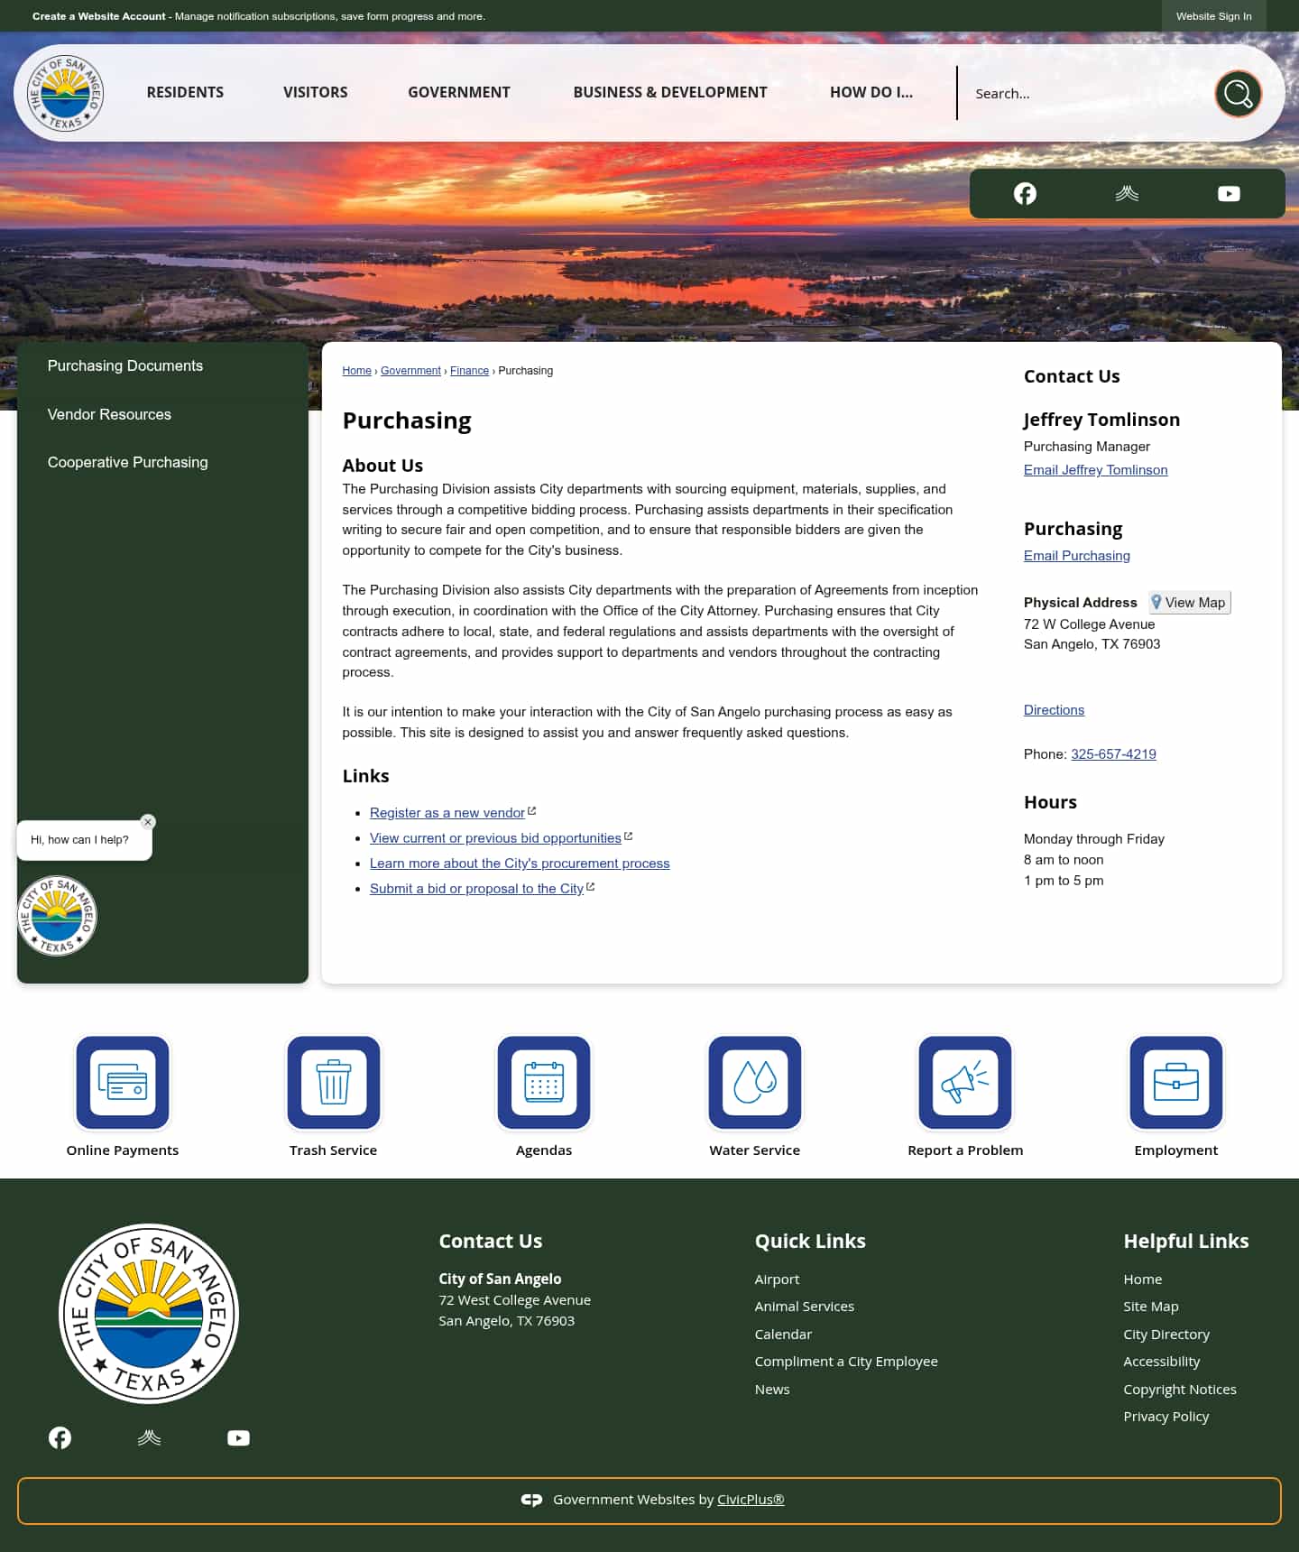Click the Home breadcrumb link
Screen dimensions: 1299x1552
[356, 371]
